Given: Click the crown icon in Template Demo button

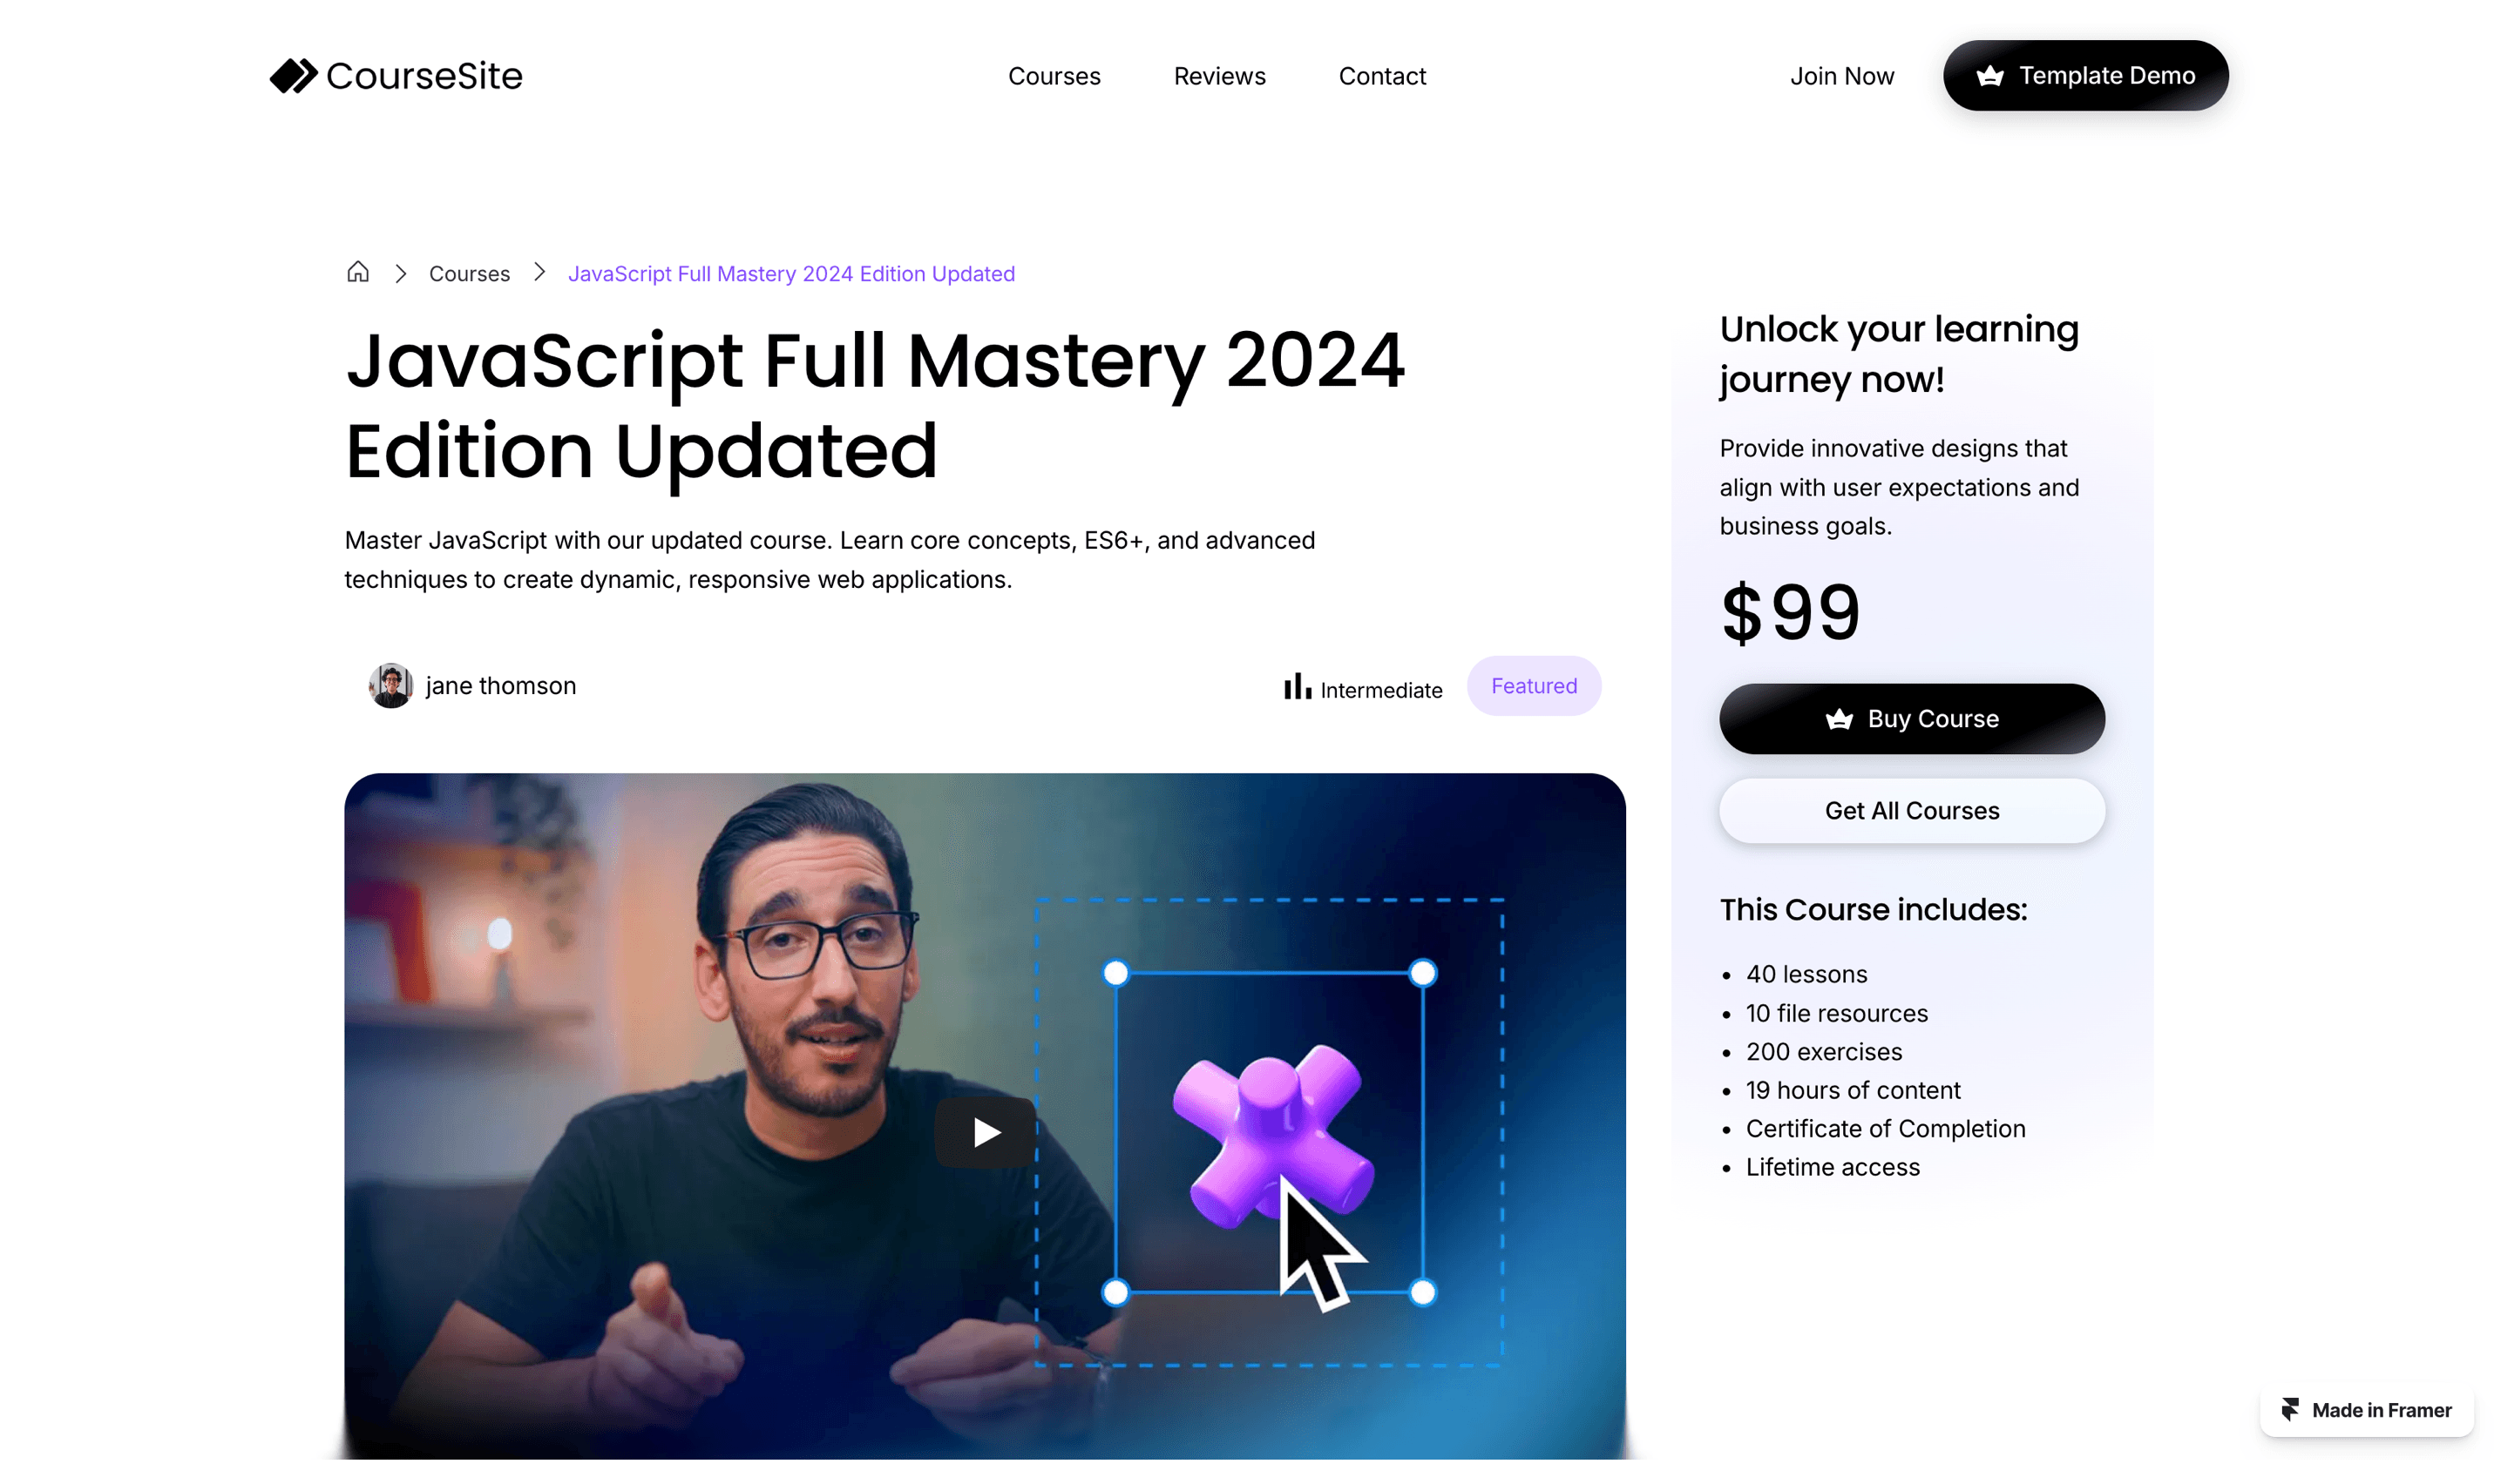Looking at the screenshot, I should 1989,76.
